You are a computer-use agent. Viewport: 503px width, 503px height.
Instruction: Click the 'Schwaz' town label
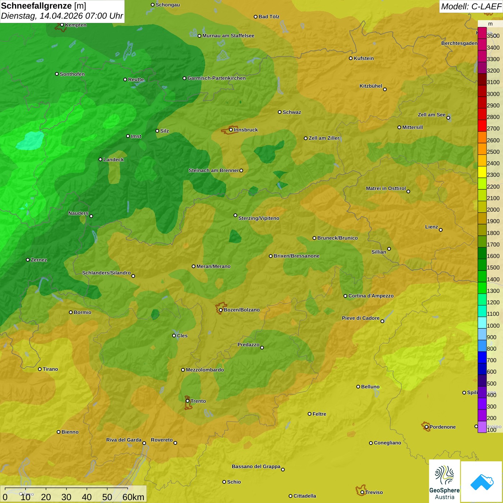[292, 112]
